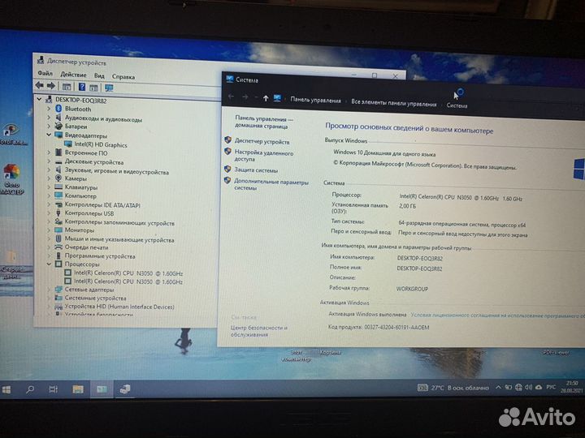
Task: Select the Intel(R) HD Graphics device
Action: click(101, 145)
